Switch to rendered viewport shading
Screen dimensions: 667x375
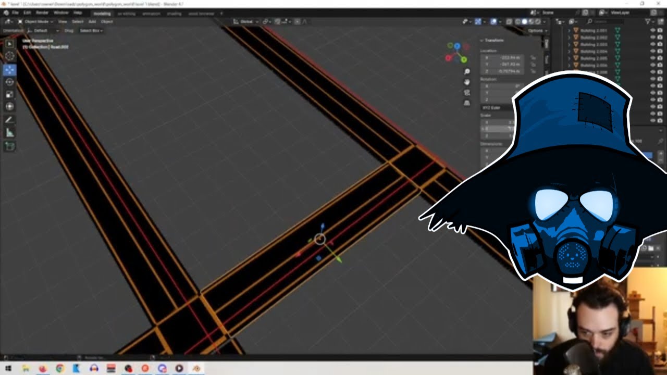tap(538, 22)
